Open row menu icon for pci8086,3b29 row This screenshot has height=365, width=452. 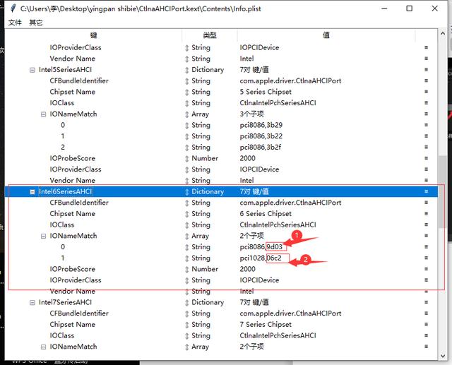[426, 125]
